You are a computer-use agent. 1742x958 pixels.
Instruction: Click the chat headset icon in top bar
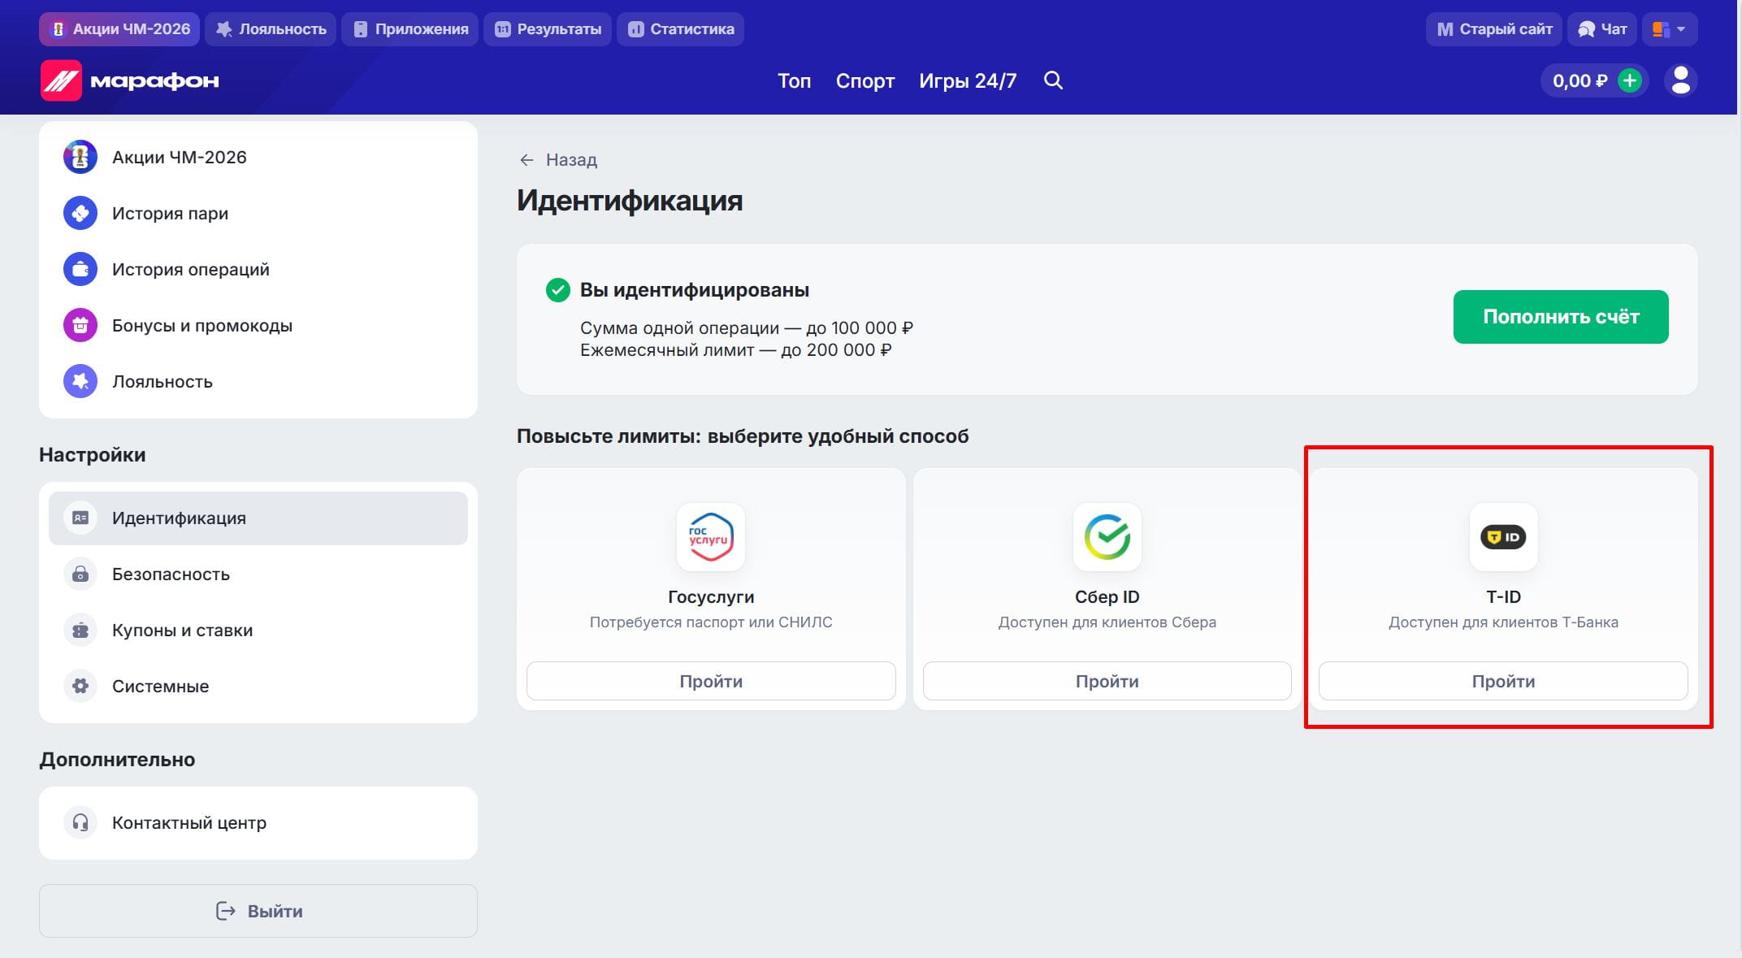[x=1585, y=29]
